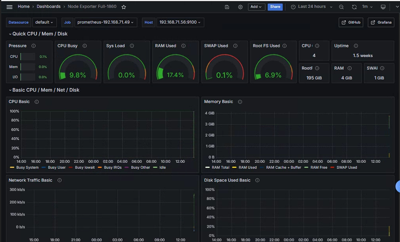Show info for Sys Load panel

tap(132, 46)
